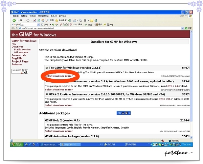Open the Old versions sidebar link
This screenshot has width=203, height=164.
tap(21, 52)
